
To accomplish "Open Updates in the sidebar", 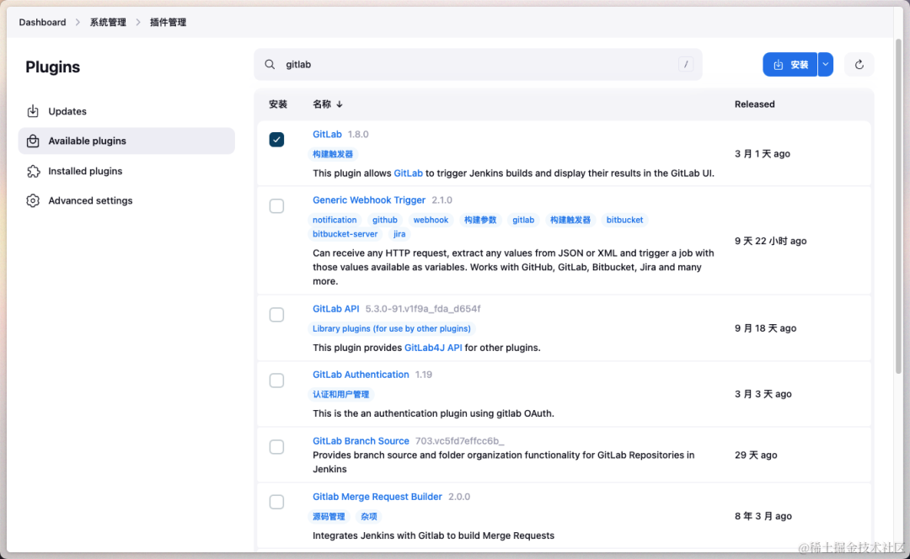I will point(126,111).
